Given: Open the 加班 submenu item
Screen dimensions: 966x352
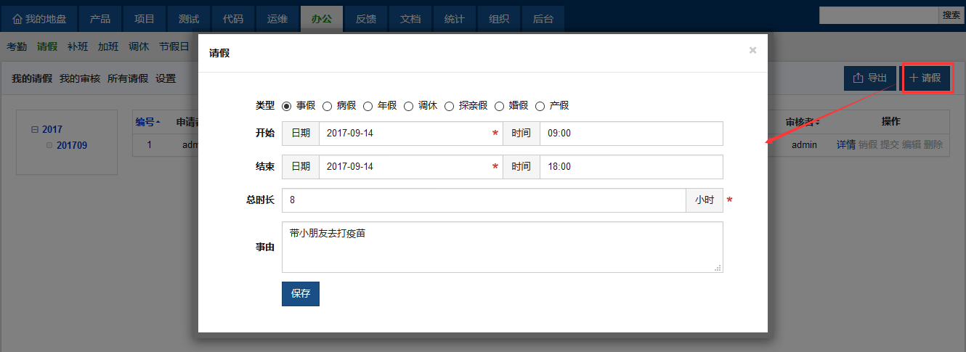Looking at the screenshot, I should 108,46.
